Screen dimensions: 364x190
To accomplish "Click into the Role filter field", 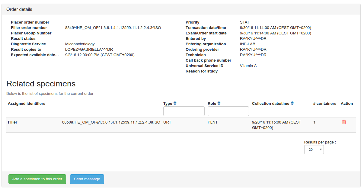I will point(228,111).
